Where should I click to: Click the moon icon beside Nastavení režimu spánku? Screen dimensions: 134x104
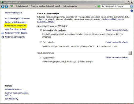pos(3,37)
